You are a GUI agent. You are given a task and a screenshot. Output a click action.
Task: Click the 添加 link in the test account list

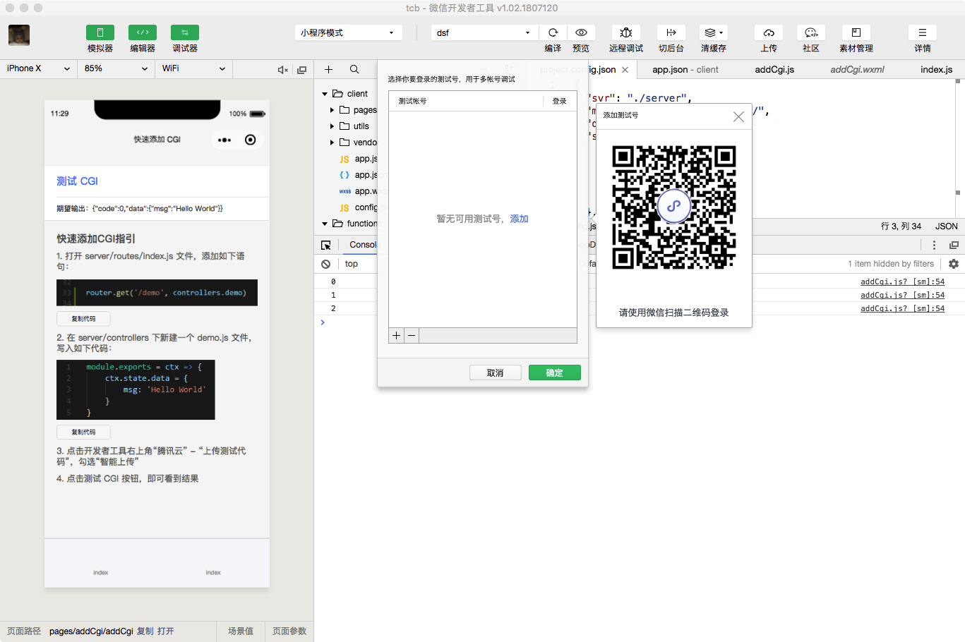pyautogui.click(x=519, y=219)
